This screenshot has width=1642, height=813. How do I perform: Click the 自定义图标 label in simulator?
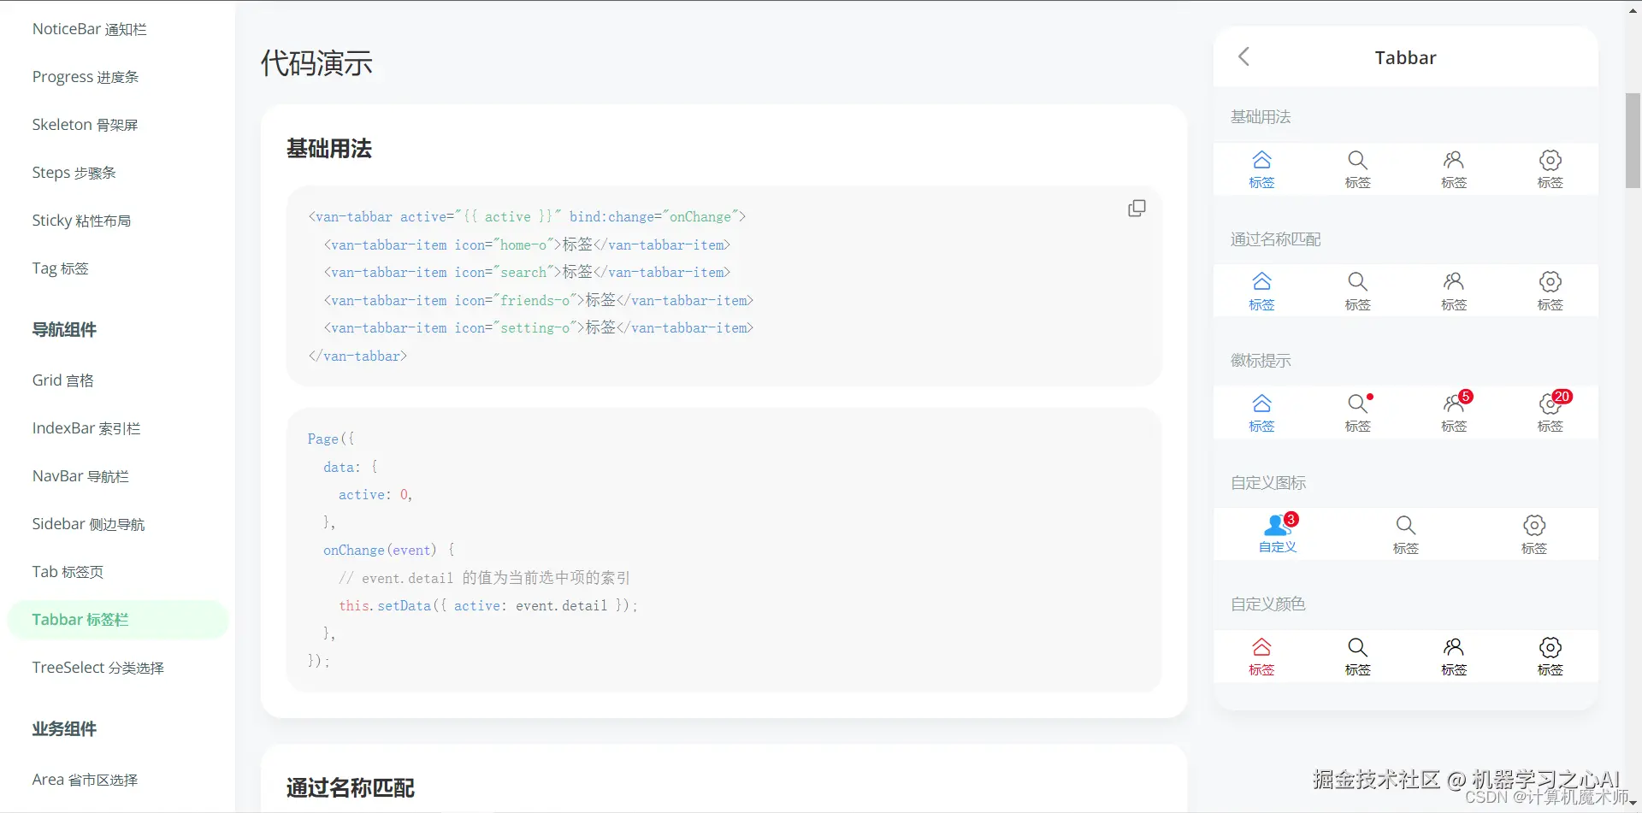[1268, 483]
